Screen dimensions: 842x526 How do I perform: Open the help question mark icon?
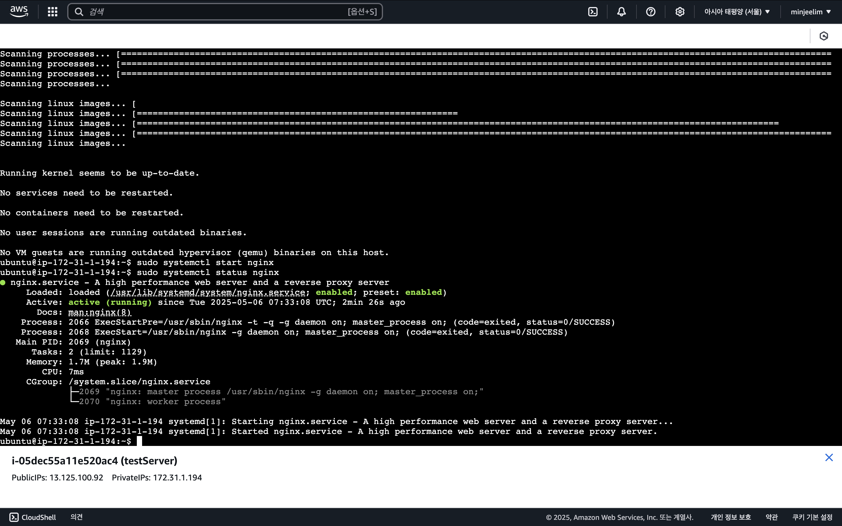[x=650, y=12]
